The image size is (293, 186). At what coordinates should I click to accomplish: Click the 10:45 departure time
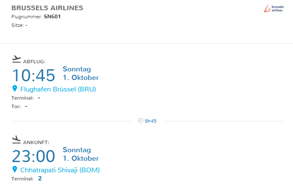[x=33, y=75]
